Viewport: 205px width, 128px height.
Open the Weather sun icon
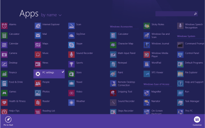pyautogui.click(x=71, y=102)
